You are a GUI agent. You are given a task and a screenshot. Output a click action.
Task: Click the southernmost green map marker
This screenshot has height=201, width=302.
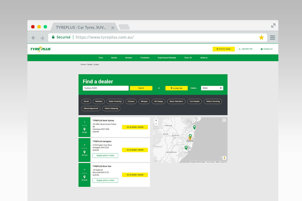point(186,148)
